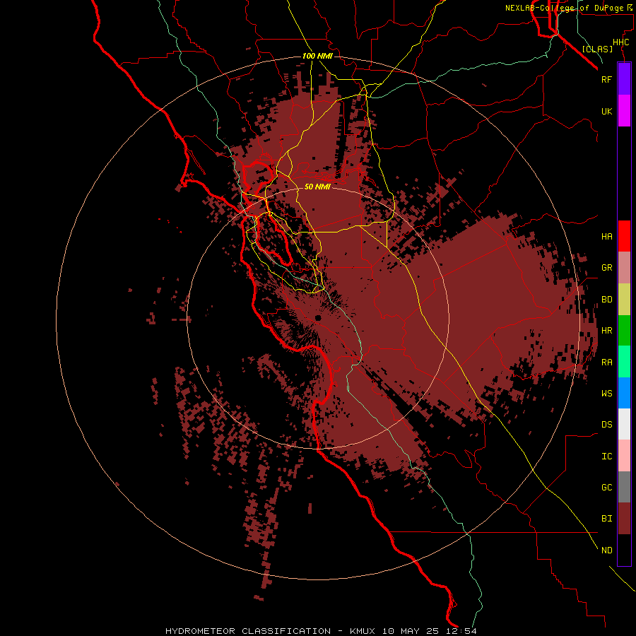This screenshot has width=636, height=636.
Task: Select the BD yellow legend swatch
Action: tap(624, 300)
